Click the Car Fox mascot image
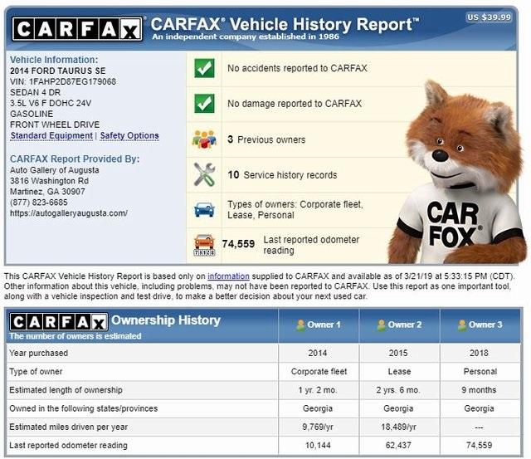This screenshot has width=531, height=459. pos(457,173)
